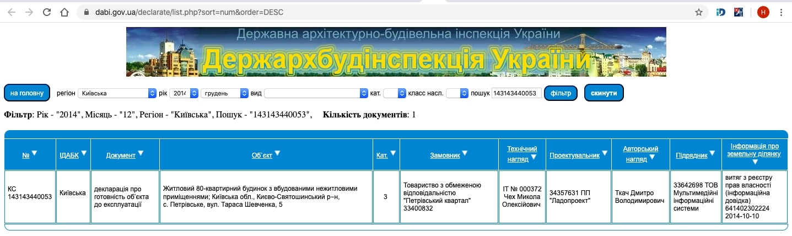
Task: Click the 'на головну' button
Action: [27, 93]
